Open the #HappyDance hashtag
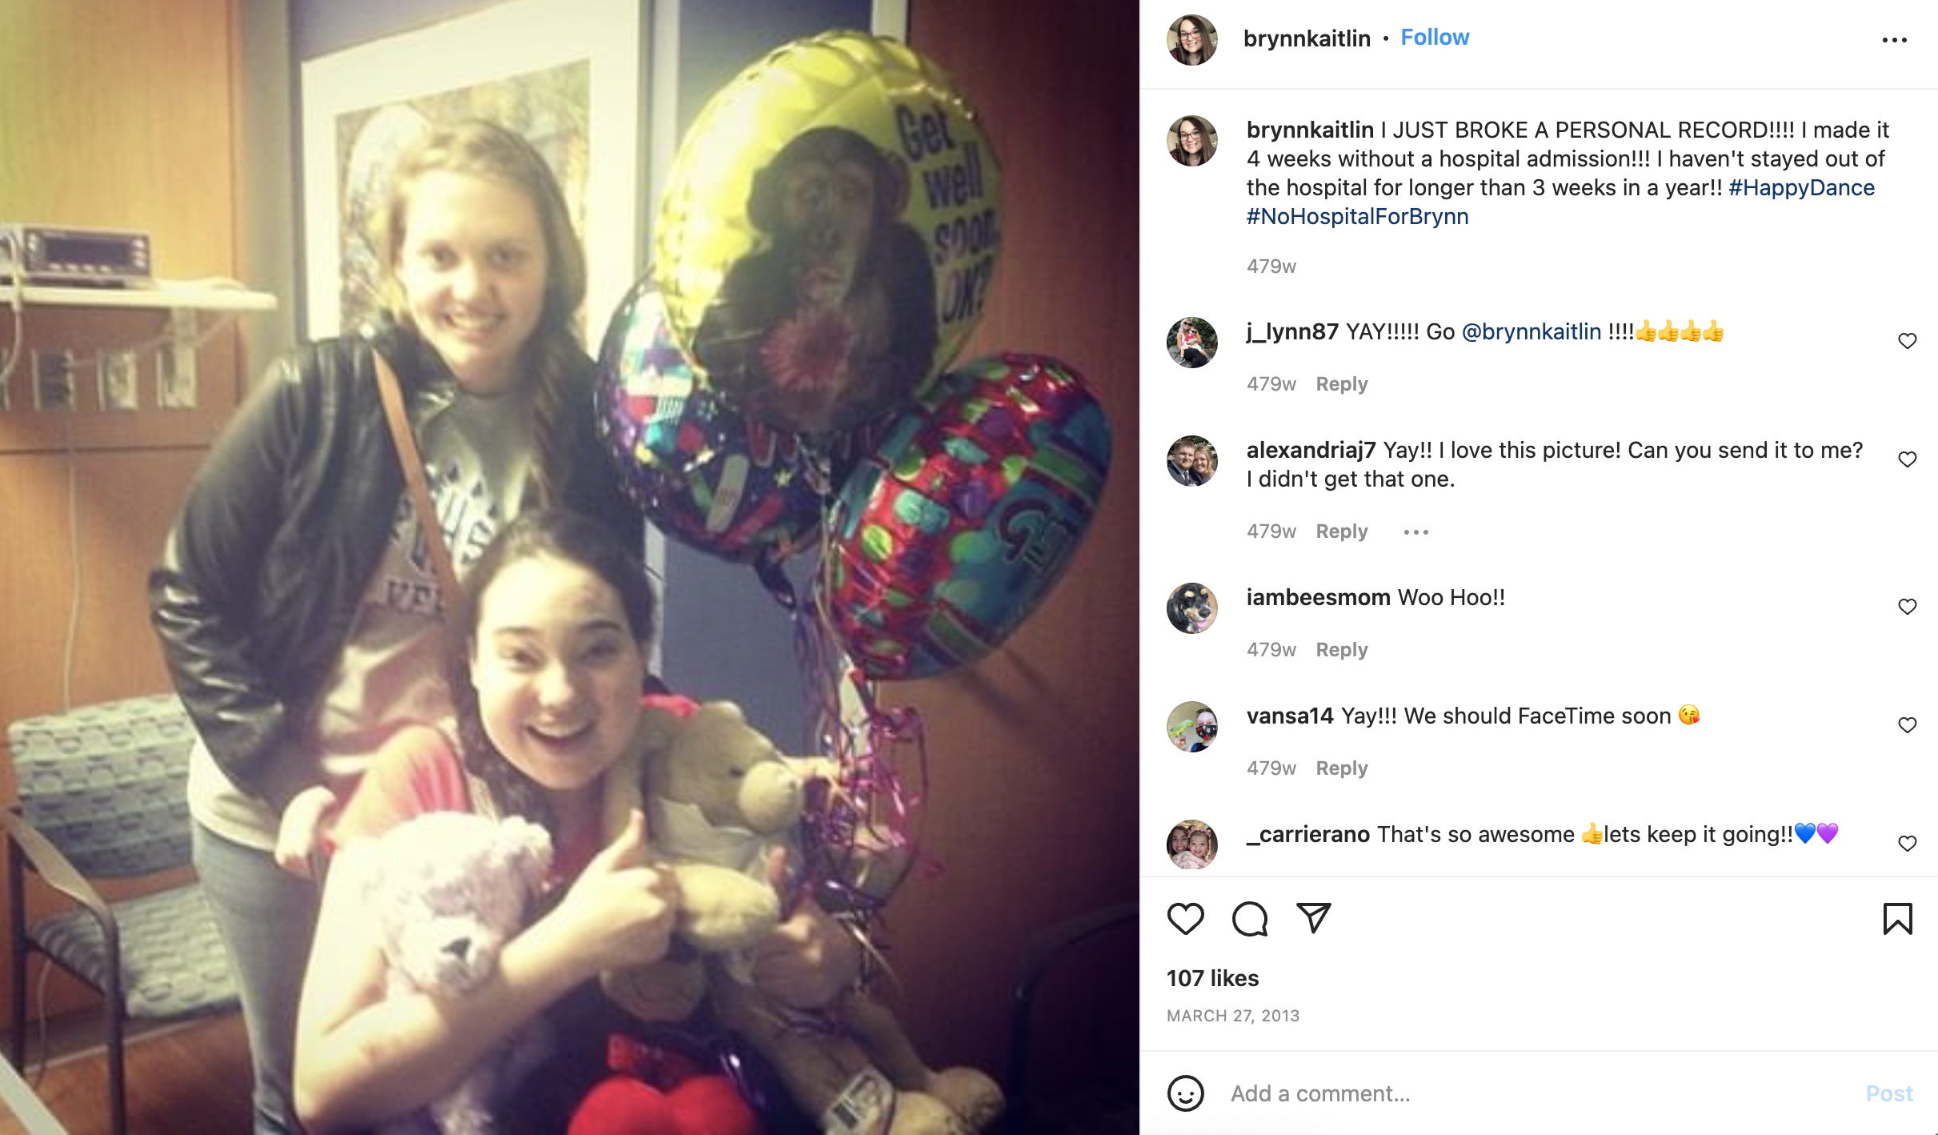The image size is (1938, 1135). pyautogui.click(x=1801, y=188)
